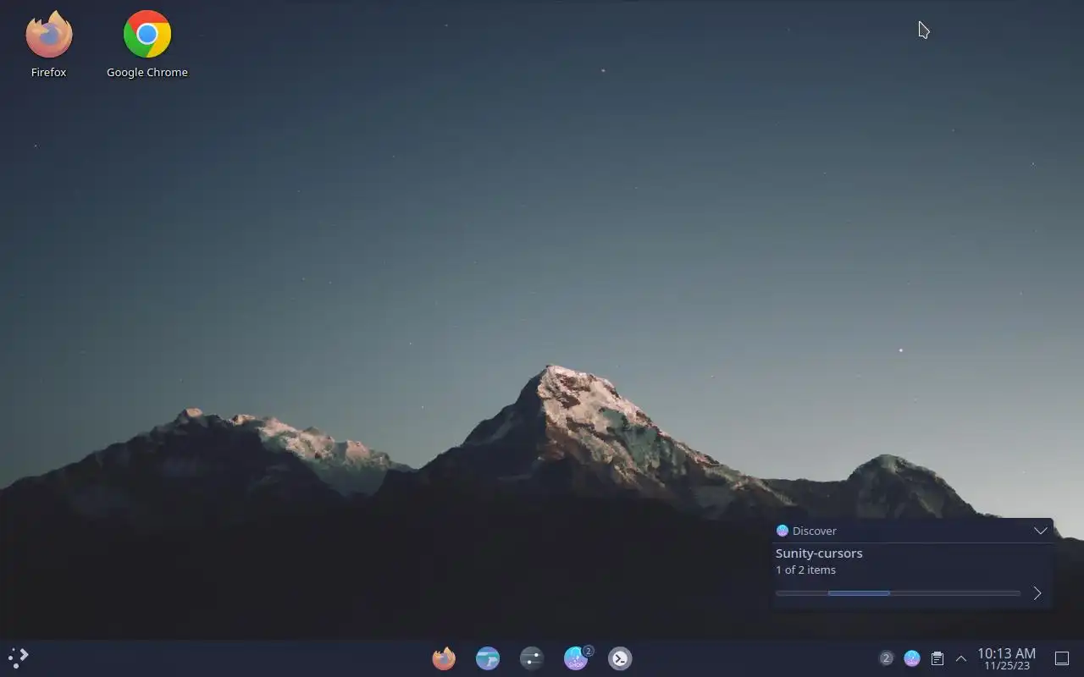The image size is (1084, 677).
Task: Open Dolphin file manager from the taskbar
Action: point(488,658)
